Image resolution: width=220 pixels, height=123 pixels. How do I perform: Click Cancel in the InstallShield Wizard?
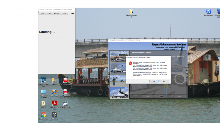click(x=179, y=96)
